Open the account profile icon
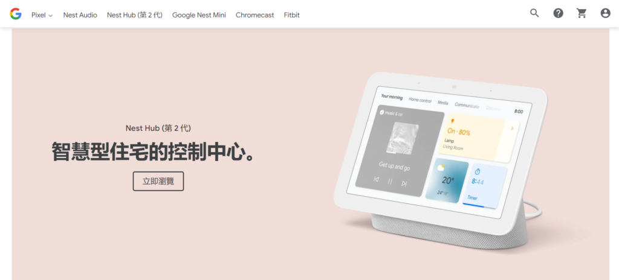 tap(606, 13)
